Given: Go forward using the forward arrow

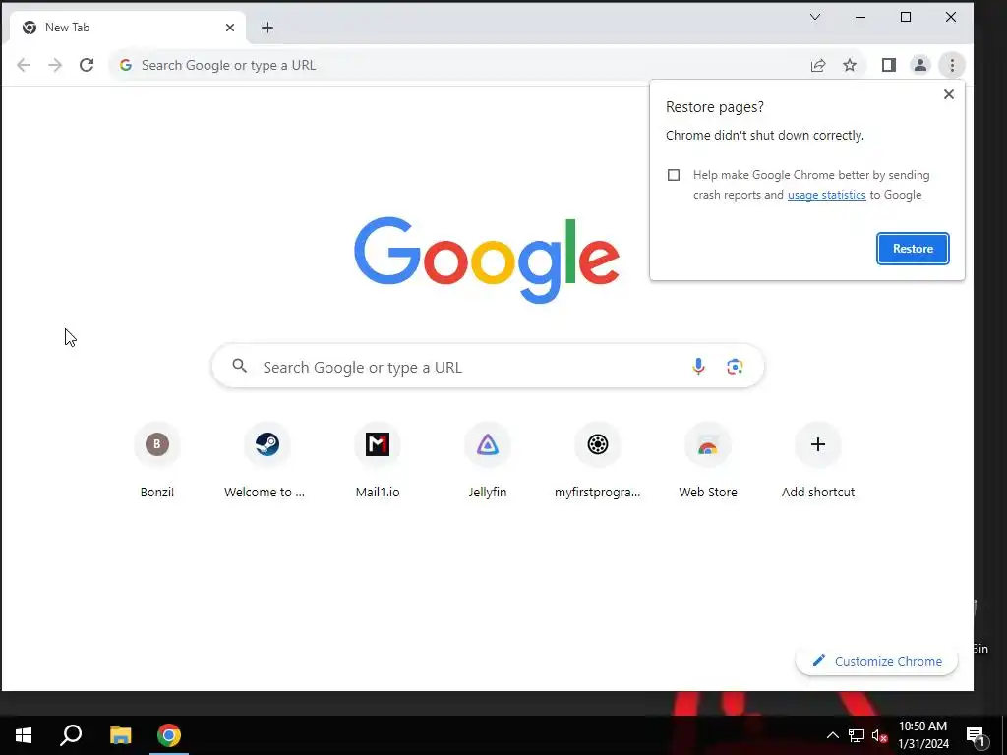Looking at the screenshot, I should pyautogui.click(x=55, y=65).
